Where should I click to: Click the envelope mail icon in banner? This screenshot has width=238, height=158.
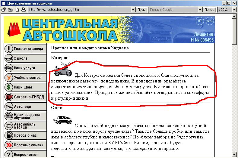pyautogui.click(x=210, y=21)
